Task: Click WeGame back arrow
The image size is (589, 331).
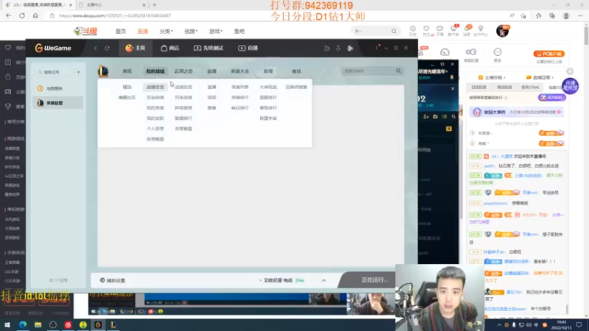Action: [x=96, y=48]
